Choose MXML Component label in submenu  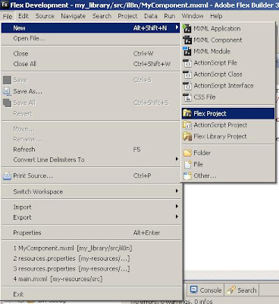tap(218, 40)
